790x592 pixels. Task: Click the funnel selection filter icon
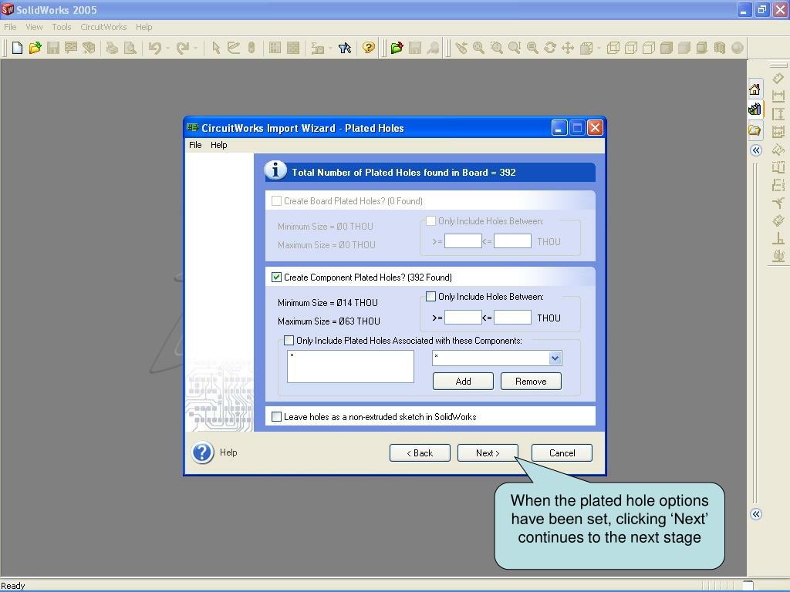click(345, 48)
